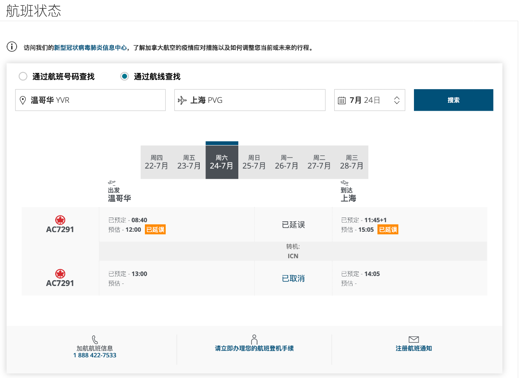Switch to the 周四 22-7月 date tab
The image size is (519, 378).
[x=157, y=162]
